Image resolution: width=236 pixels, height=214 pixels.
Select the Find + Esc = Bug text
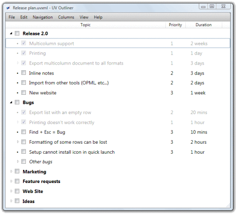tap(47, 132)
